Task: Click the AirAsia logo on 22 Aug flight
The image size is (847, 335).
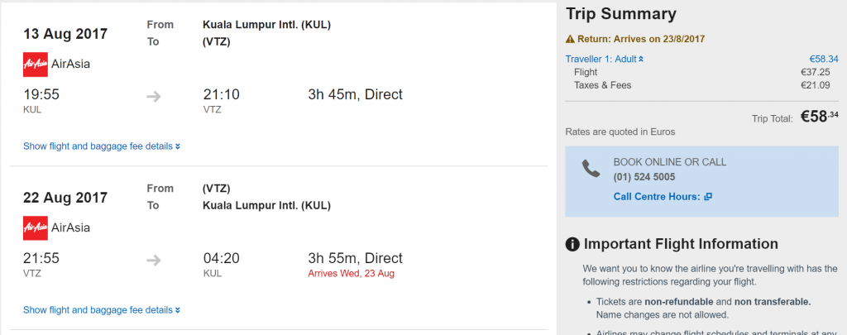Action: point(36,228)
